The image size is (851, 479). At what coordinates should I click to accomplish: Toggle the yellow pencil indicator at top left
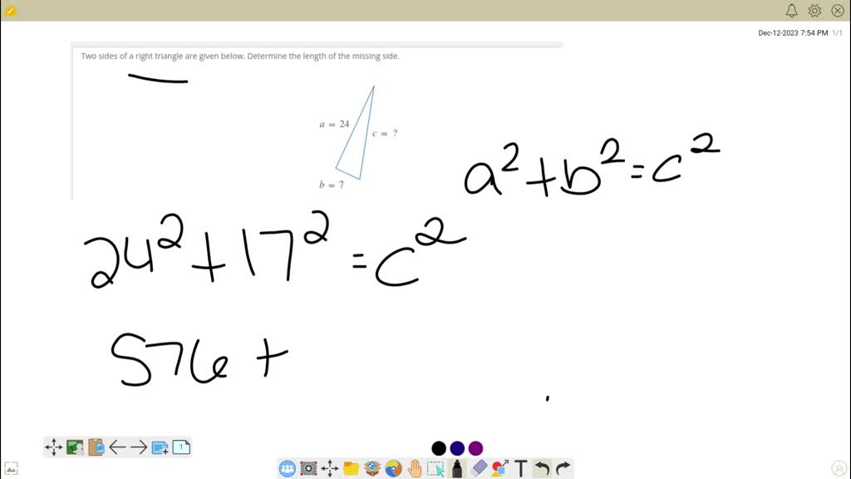(x=11, y=9)
